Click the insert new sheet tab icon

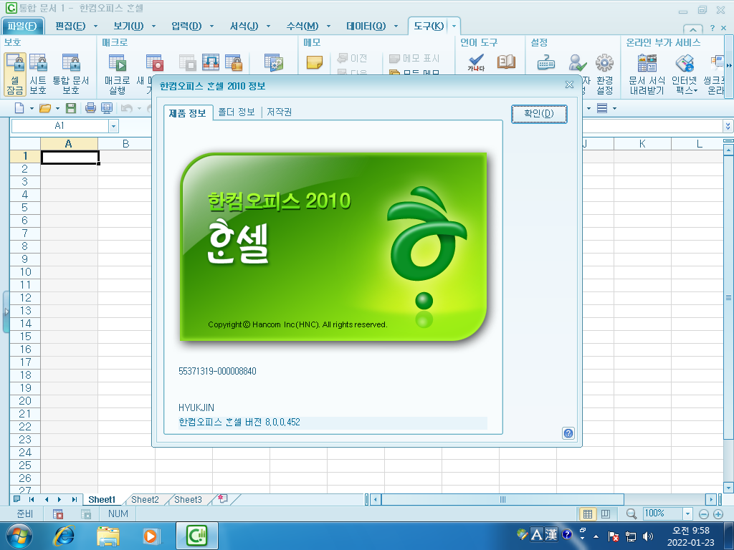tap(223, 499)
